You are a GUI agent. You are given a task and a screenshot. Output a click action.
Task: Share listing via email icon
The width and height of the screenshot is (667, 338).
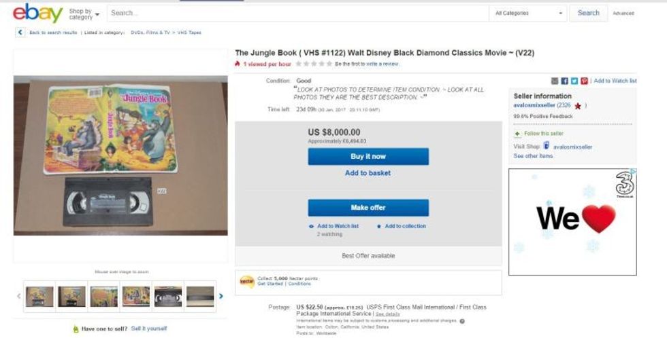[555, 81]
